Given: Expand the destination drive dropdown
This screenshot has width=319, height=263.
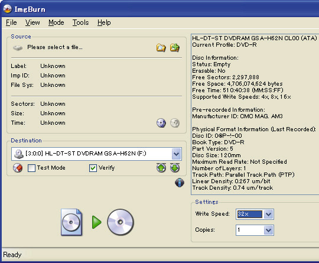Looking at the screenshot, I should 176,154.
